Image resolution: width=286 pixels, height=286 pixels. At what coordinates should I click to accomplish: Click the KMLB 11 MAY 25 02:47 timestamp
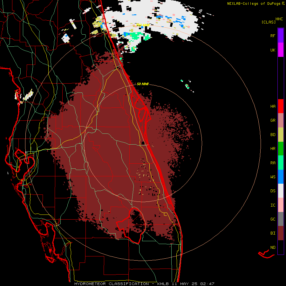tap(186, 284)
